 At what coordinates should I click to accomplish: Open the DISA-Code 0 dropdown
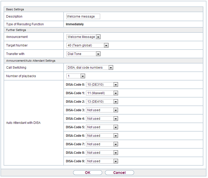tap(102, 85)
